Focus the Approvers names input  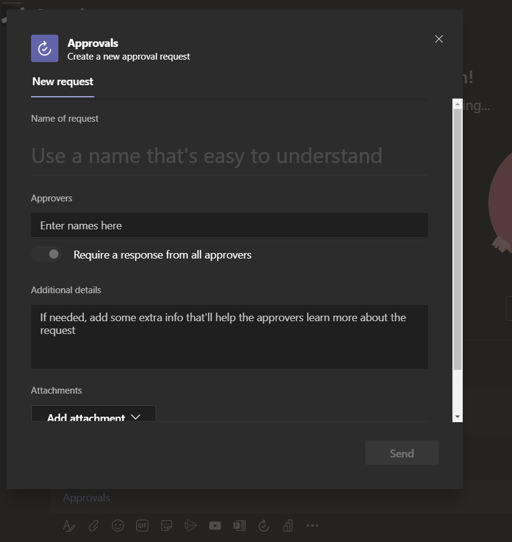(229, 226)
